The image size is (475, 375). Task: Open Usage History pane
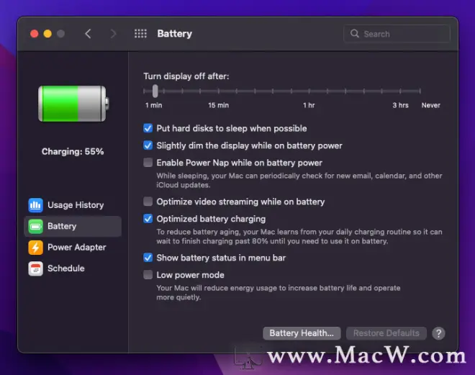click(x=73, y=205)
